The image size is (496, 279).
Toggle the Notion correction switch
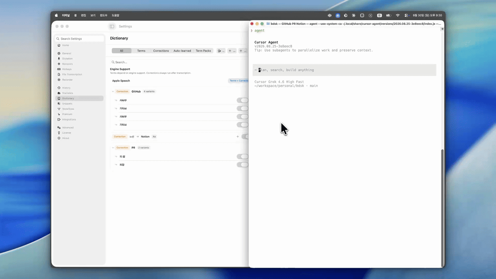point(245,136)
